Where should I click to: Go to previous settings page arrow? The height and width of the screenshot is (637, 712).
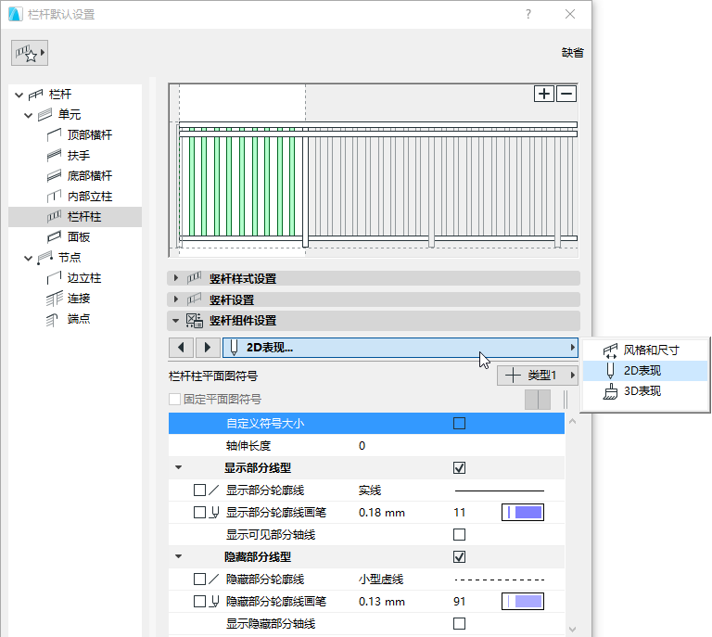click(181, 348)
